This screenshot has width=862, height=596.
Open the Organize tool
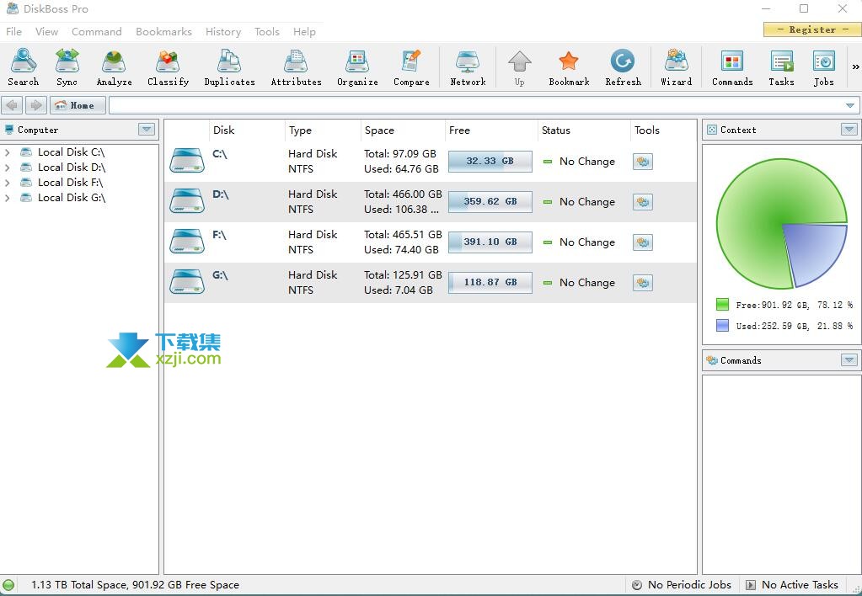(x=357, y=67)
